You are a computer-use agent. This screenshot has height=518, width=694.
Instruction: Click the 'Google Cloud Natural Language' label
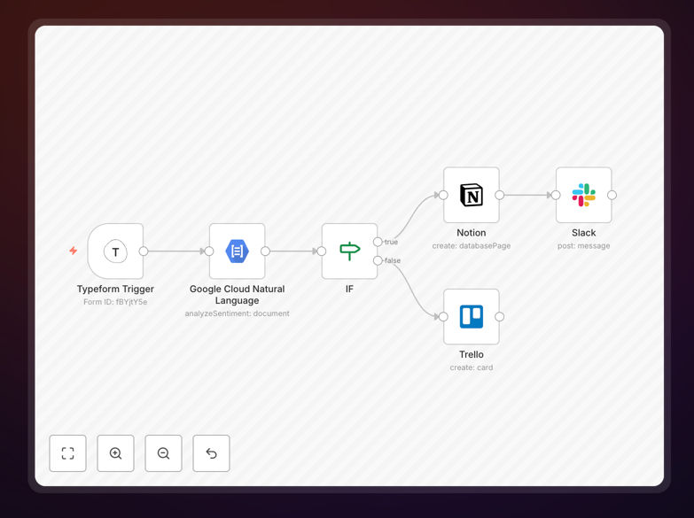238,295
